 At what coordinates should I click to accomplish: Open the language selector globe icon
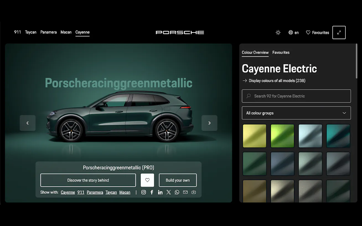[x=291, y=33]
